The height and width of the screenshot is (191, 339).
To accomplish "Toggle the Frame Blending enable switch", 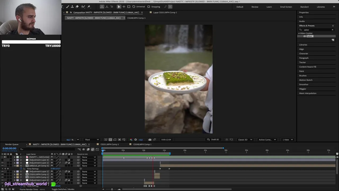I will [x=88, y=149].
